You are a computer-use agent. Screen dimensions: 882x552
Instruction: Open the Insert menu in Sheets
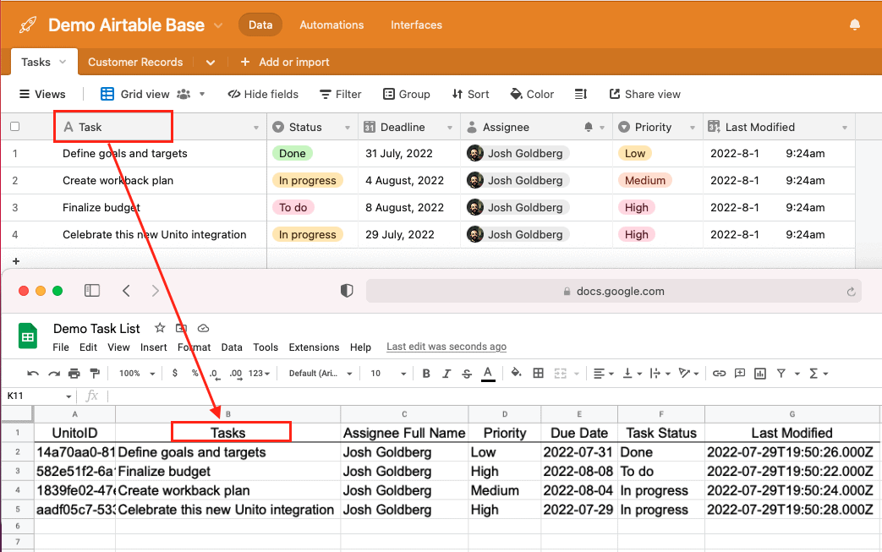154,347
